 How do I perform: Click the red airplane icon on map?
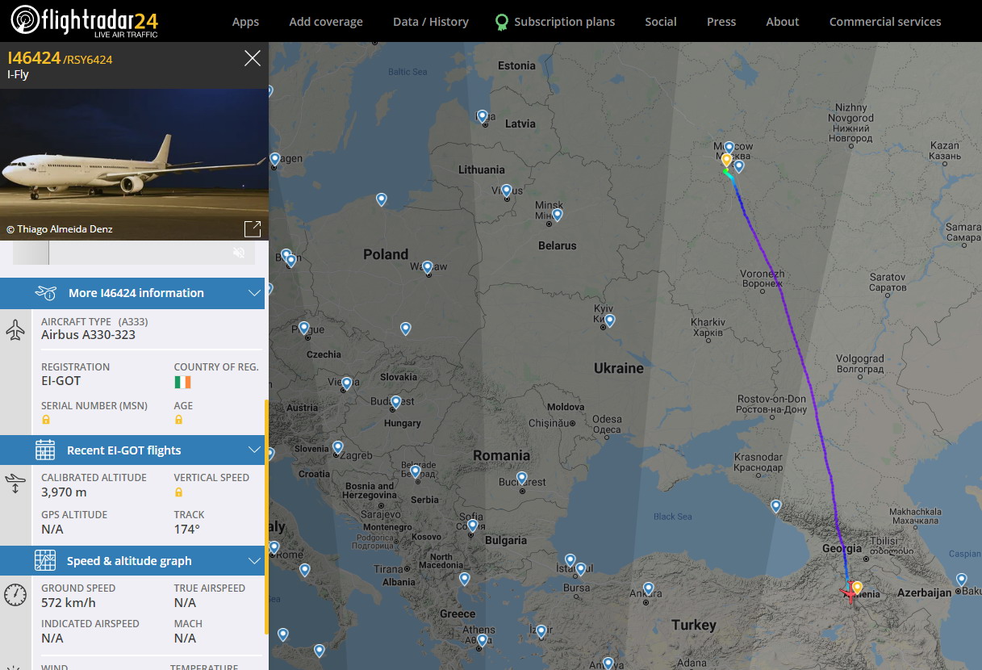[x=849, y=594]
